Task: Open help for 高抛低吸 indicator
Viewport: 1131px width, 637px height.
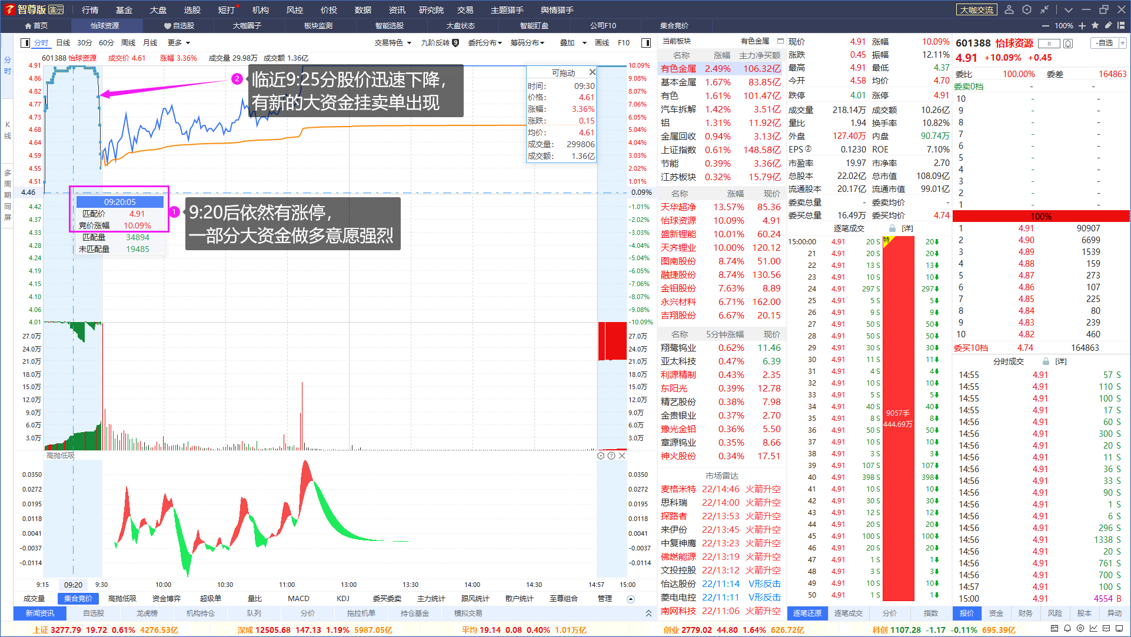Action: pyautogui.click(x=611, y=456)
